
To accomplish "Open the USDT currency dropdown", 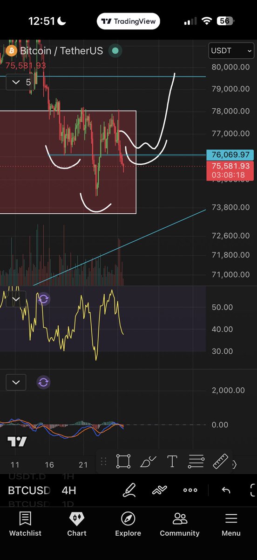I will coord(231,51).
